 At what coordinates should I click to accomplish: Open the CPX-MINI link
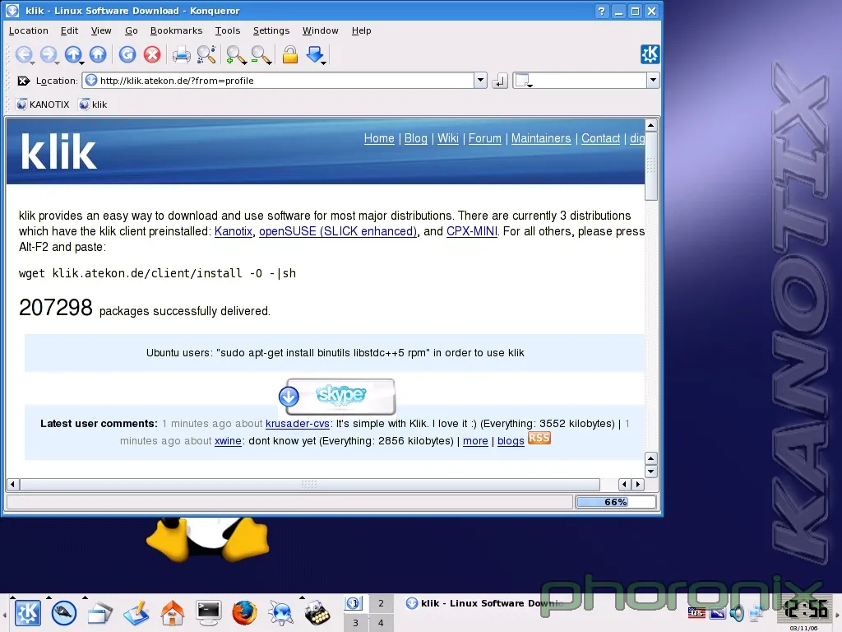coord(472,231)
